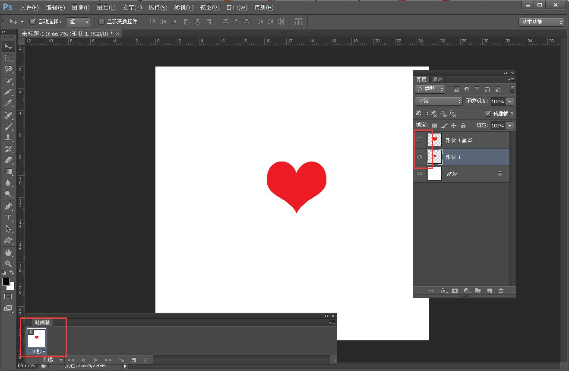The width and height of the screenshot is (569, 371).
Task: Open the blend mode dropdown showing 正常
Action: (x=438, y=101)
